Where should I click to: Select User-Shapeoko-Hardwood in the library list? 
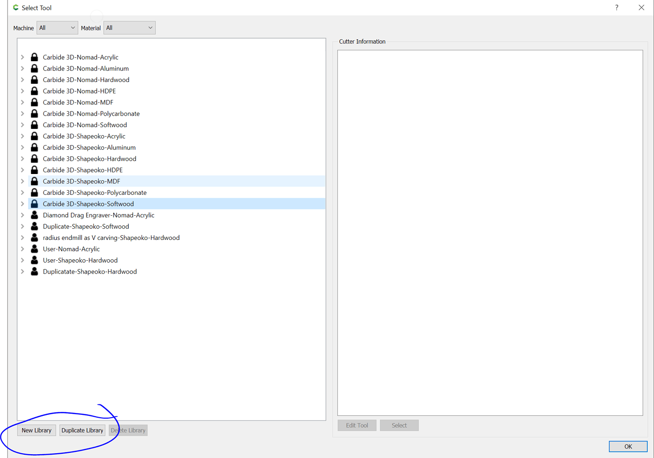point(80,260)
